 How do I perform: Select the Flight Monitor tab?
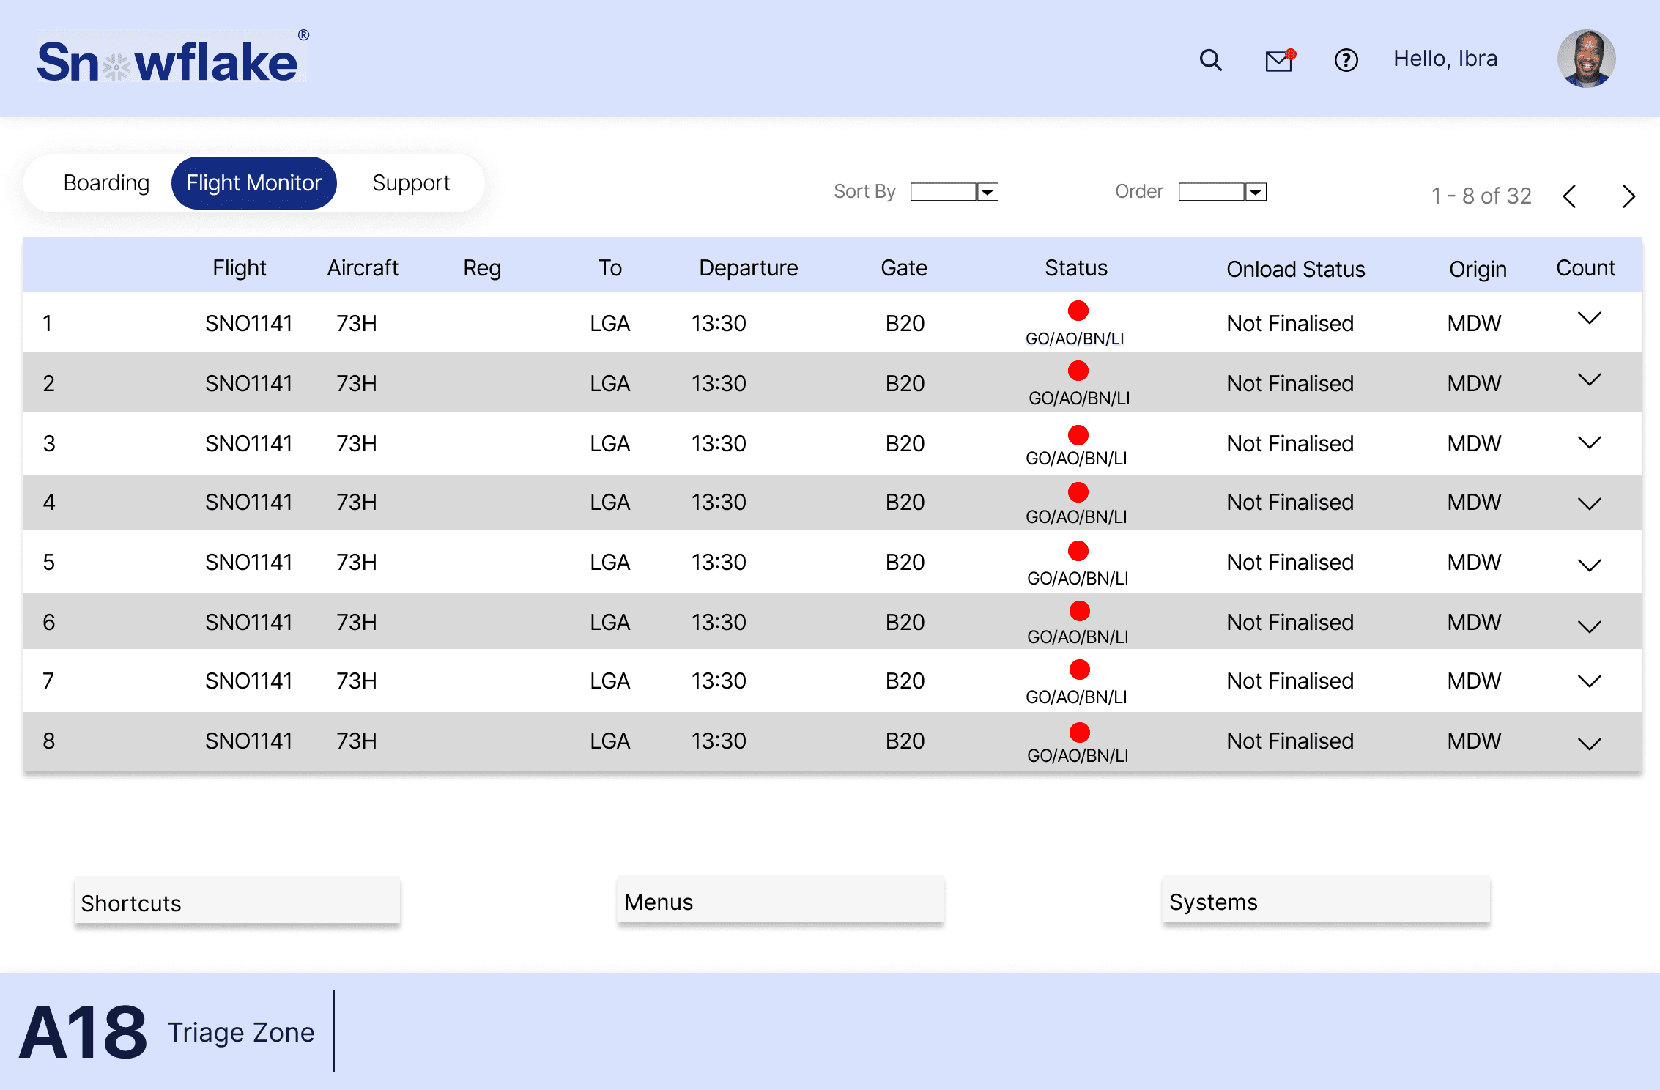253,183
